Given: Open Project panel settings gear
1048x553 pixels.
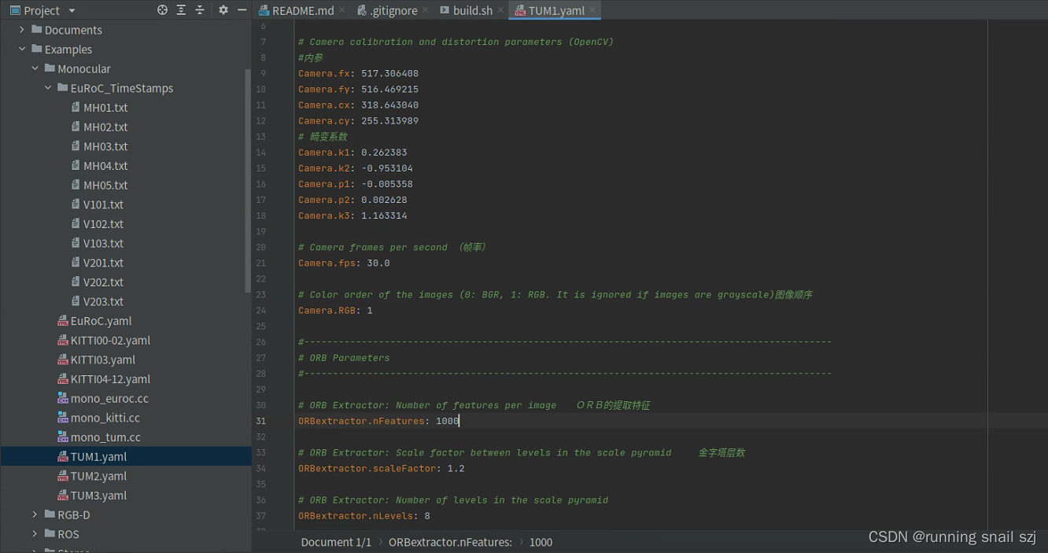Looking at the screenshot, I should 223,10.
